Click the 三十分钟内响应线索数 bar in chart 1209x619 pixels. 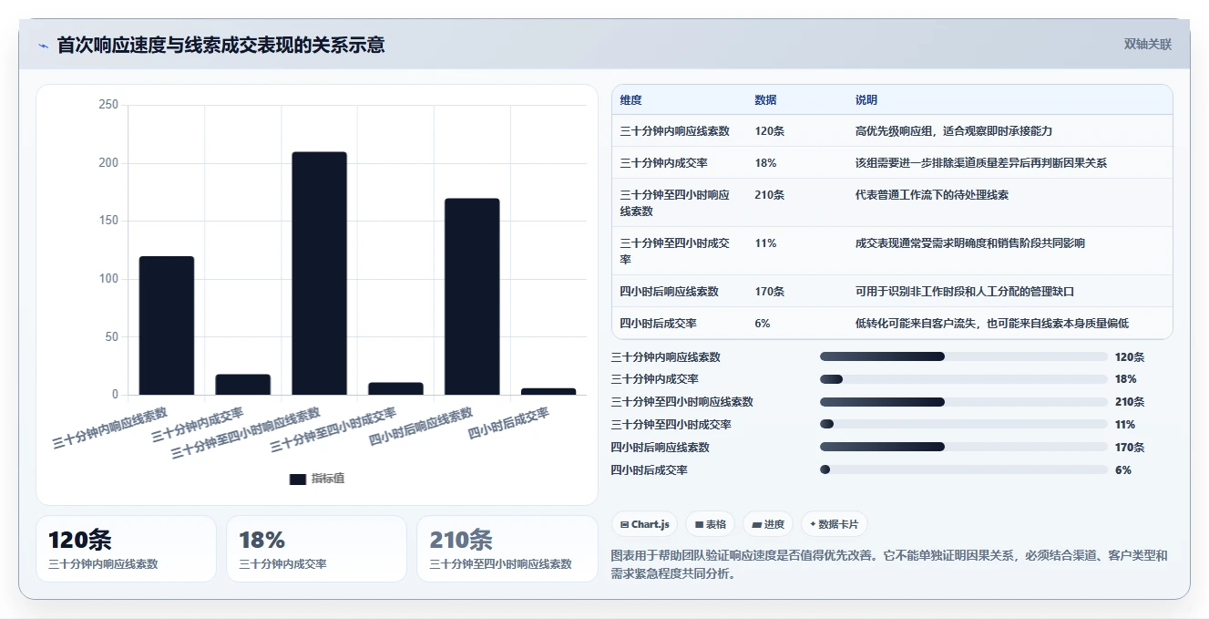pos(167,325)
